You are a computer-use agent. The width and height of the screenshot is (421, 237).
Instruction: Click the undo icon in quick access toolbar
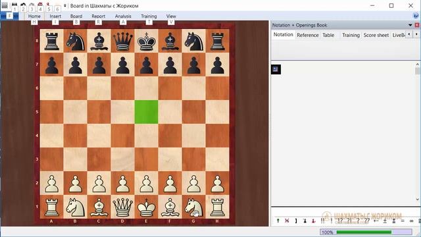[x=23, y=5]
